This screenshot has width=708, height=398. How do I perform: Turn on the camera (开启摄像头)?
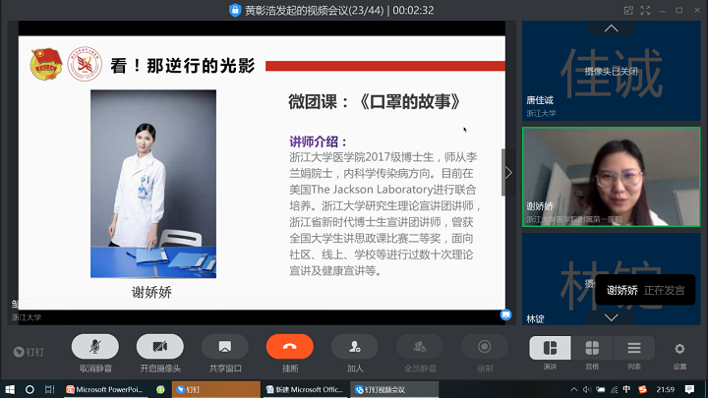159,347
